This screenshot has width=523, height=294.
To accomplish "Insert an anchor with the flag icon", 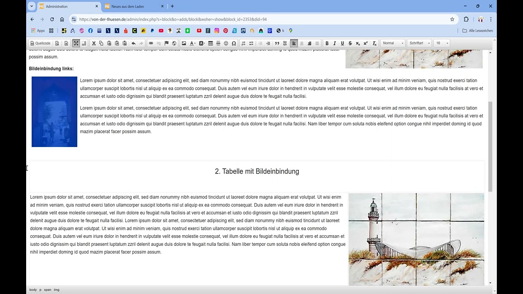I will pos(166,43).
